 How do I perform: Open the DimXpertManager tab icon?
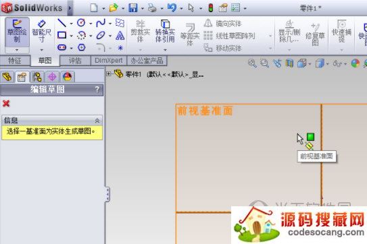pyautogui.click(x=52, y=77)
